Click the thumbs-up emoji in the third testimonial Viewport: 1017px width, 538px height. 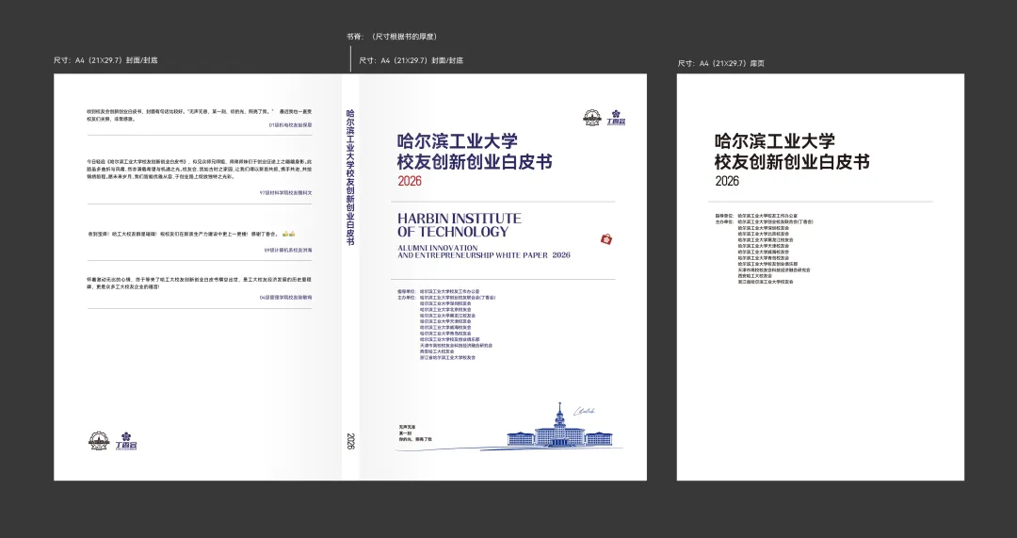click(x=289, y=234)
